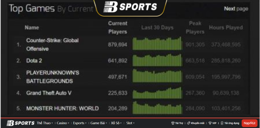Click the VIP diamond icon
This screenshot has height=128, width=260.
tap(210, 123)
